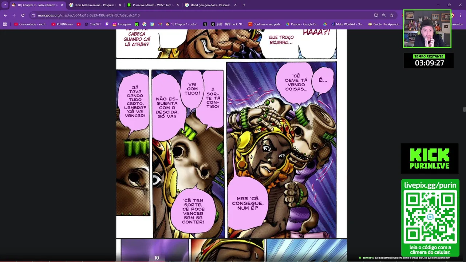466x262 pixels.
Task: Switch to the PurinLive Stream tab
Action: (x=153, y=5)
